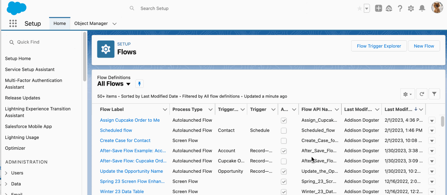
Task: Open row actions for Create Case for Contact
Action: coord(432,141)
